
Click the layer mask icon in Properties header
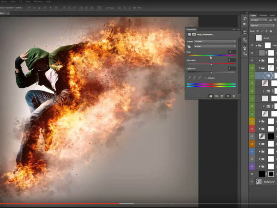click(x=194, y=35)
